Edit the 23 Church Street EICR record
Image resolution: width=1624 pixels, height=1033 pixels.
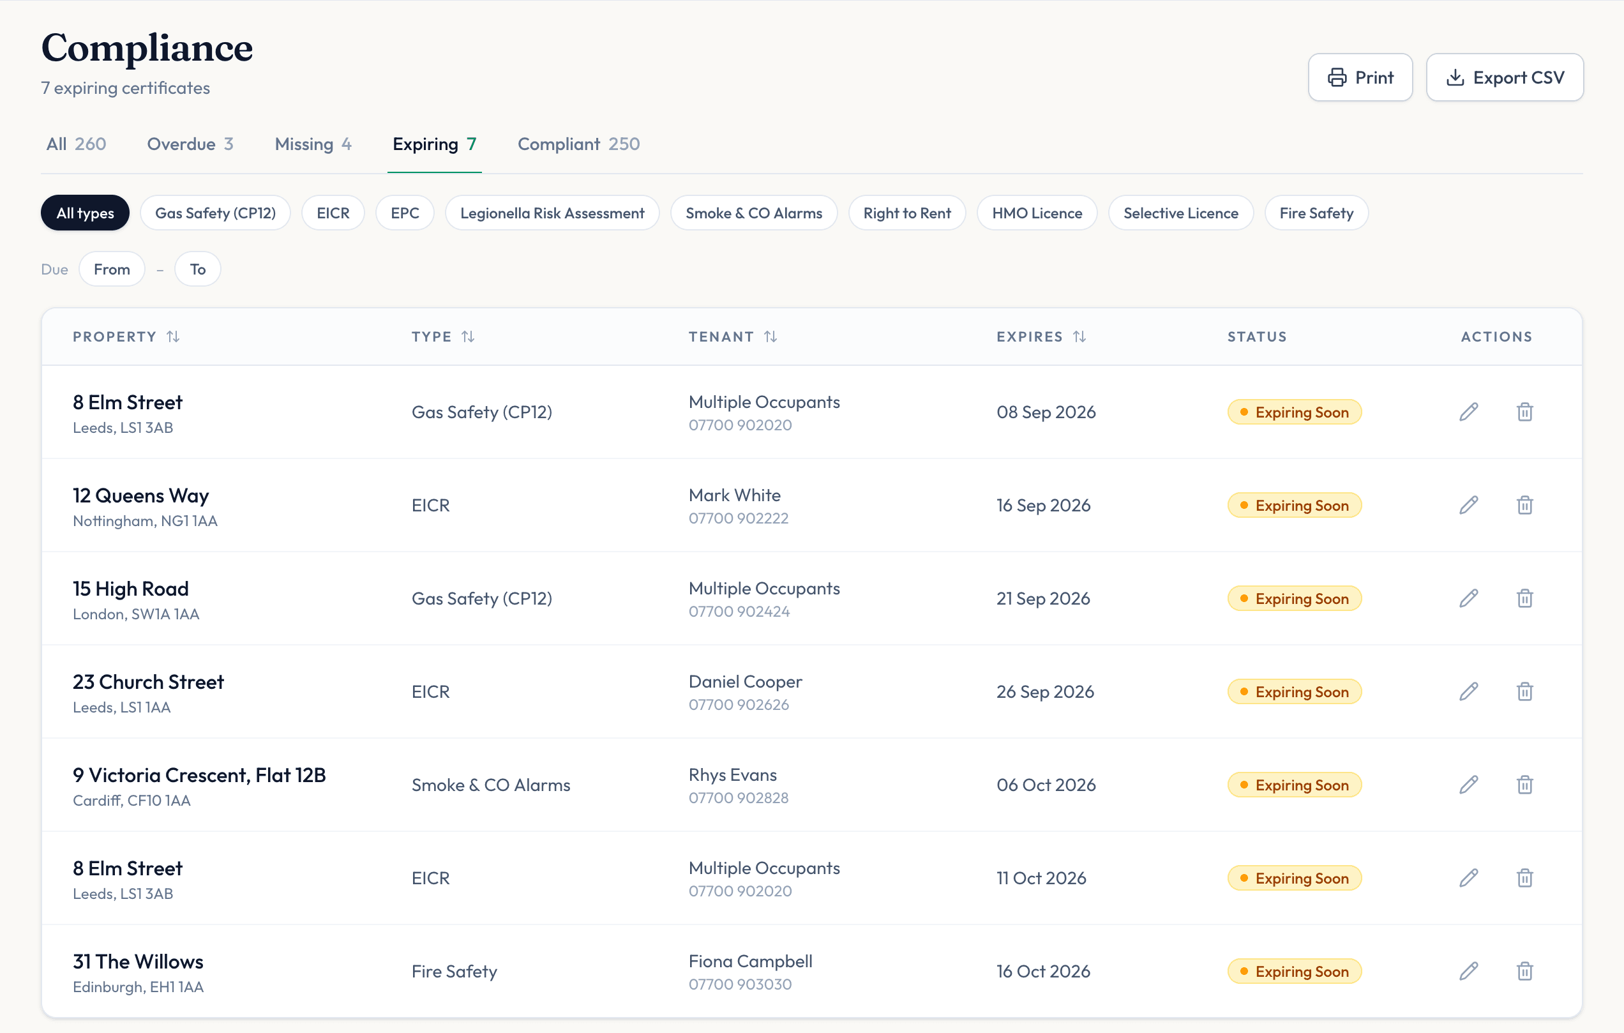[1468, 691]
